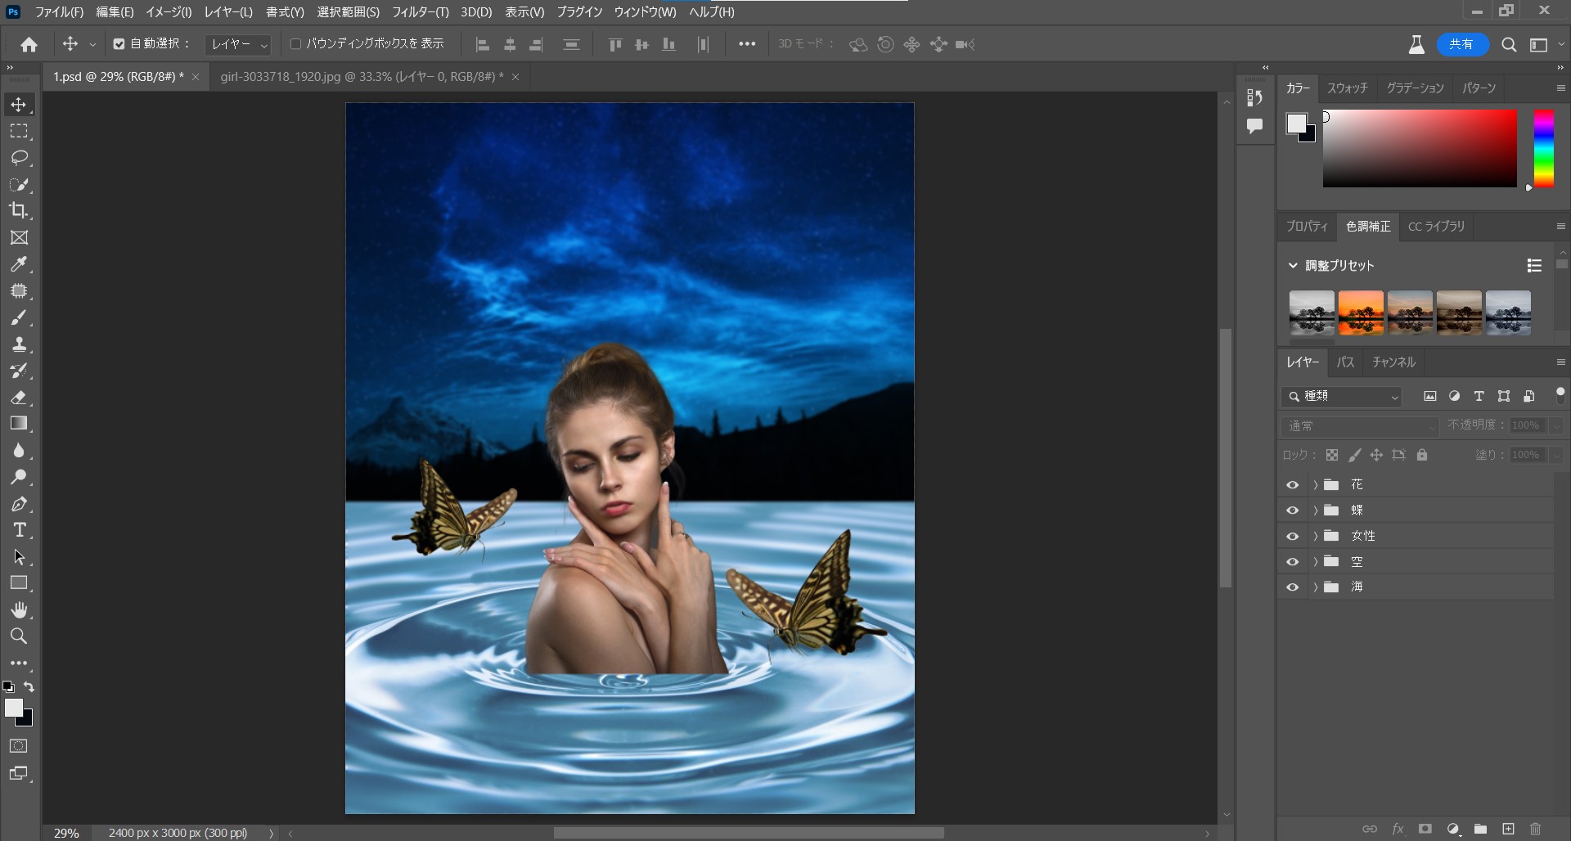Image resolution: width=1571 pixels, height=841 pixels.
Task: Hide the 女性 layer group
Action: pos(1292,537)
